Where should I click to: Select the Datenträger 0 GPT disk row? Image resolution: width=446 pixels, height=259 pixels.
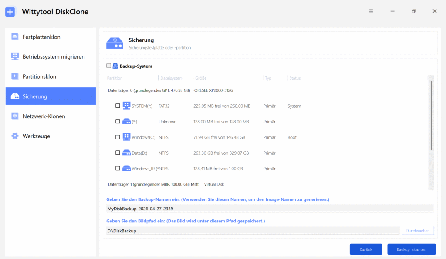pos(171,90)
